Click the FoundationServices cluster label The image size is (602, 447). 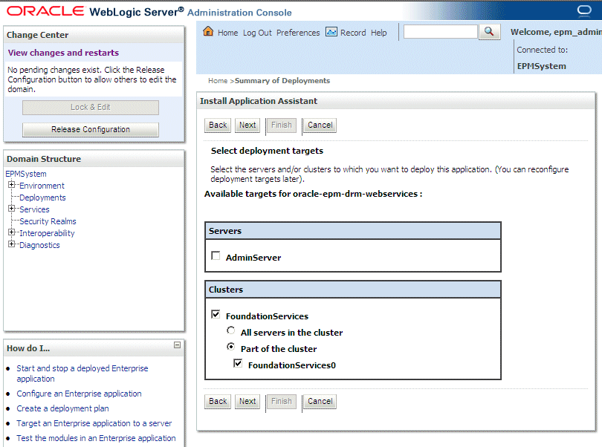point(268,316)
